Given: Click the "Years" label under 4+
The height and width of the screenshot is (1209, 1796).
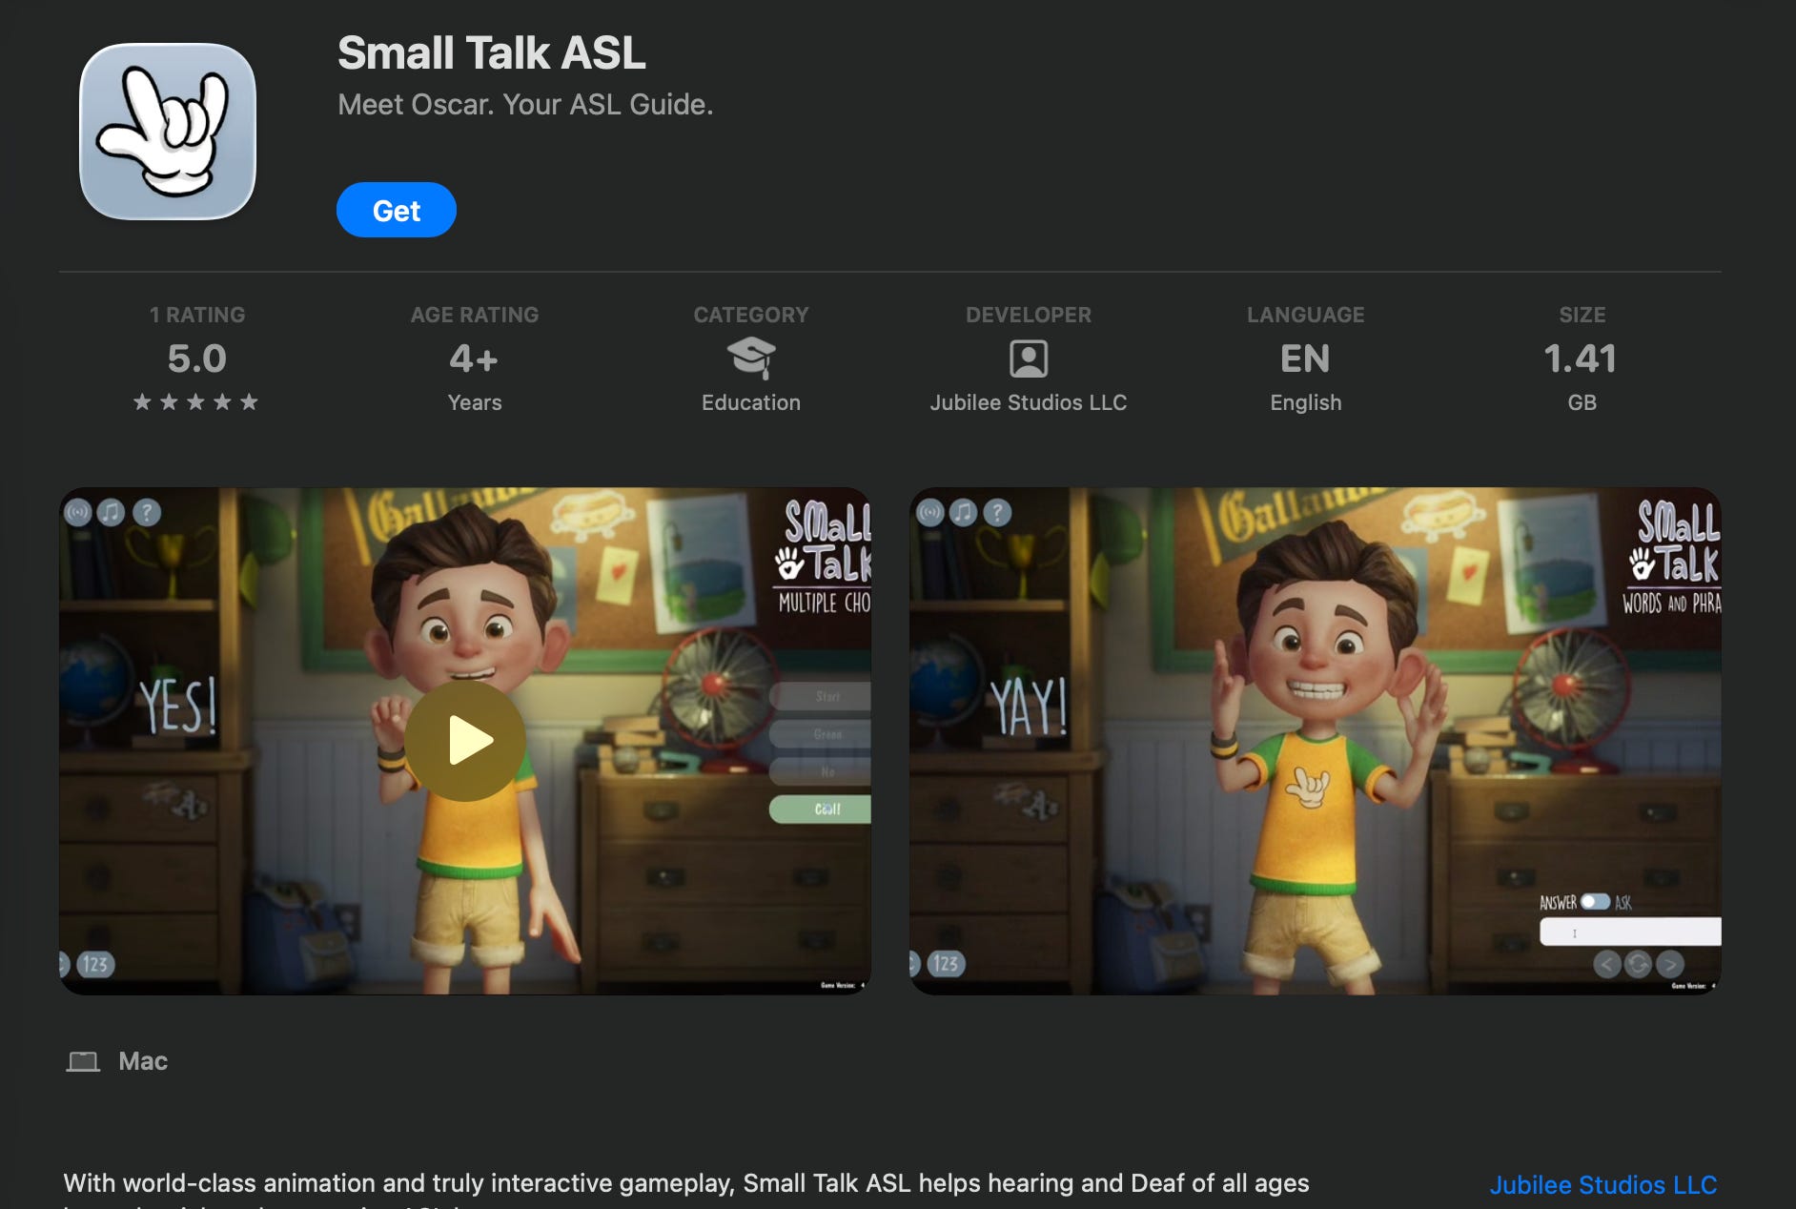Looking at the screenshot, I should tap(475, 402).
